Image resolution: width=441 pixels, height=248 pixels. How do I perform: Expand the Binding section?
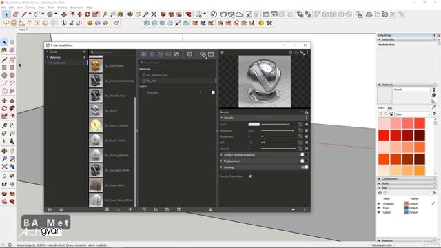pos(221,167)
